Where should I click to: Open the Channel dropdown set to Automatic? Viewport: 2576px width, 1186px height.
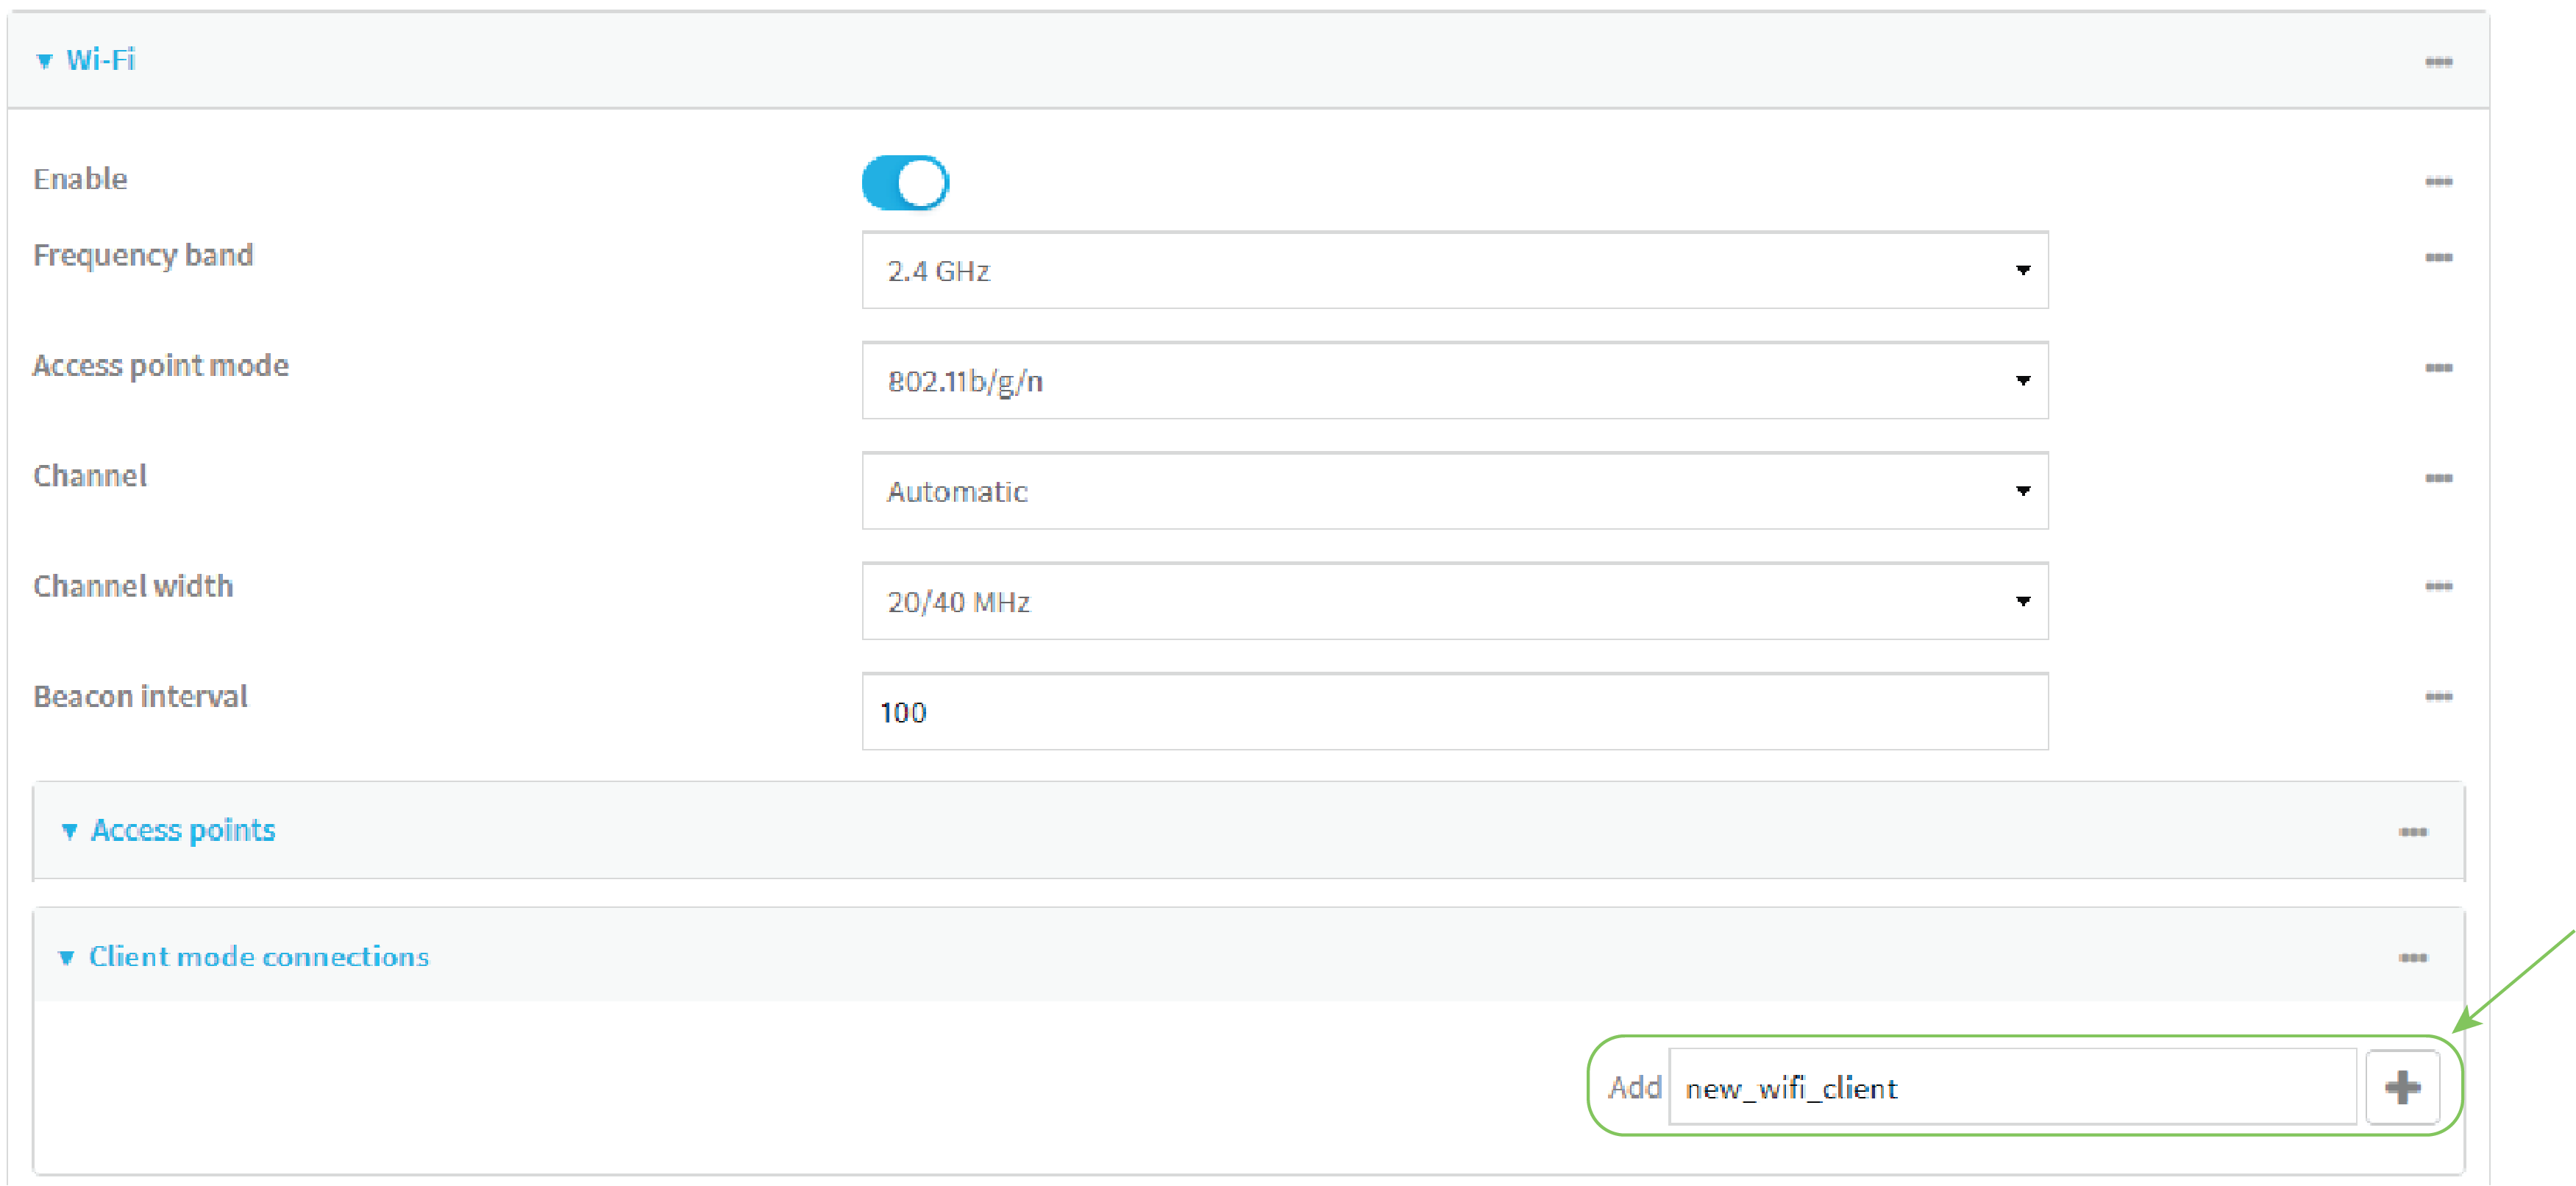1454,491
